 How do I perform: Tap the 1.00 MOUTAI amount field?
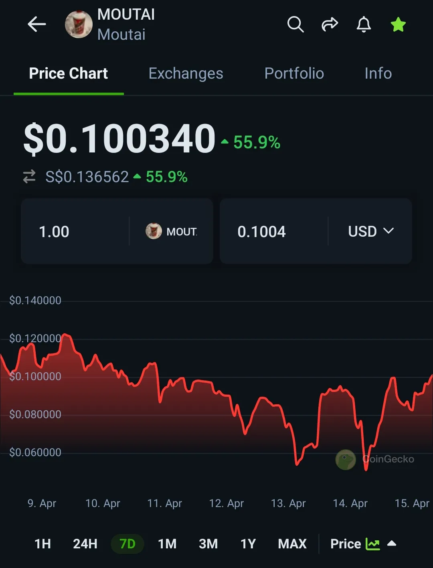click(x=80, y=231)
